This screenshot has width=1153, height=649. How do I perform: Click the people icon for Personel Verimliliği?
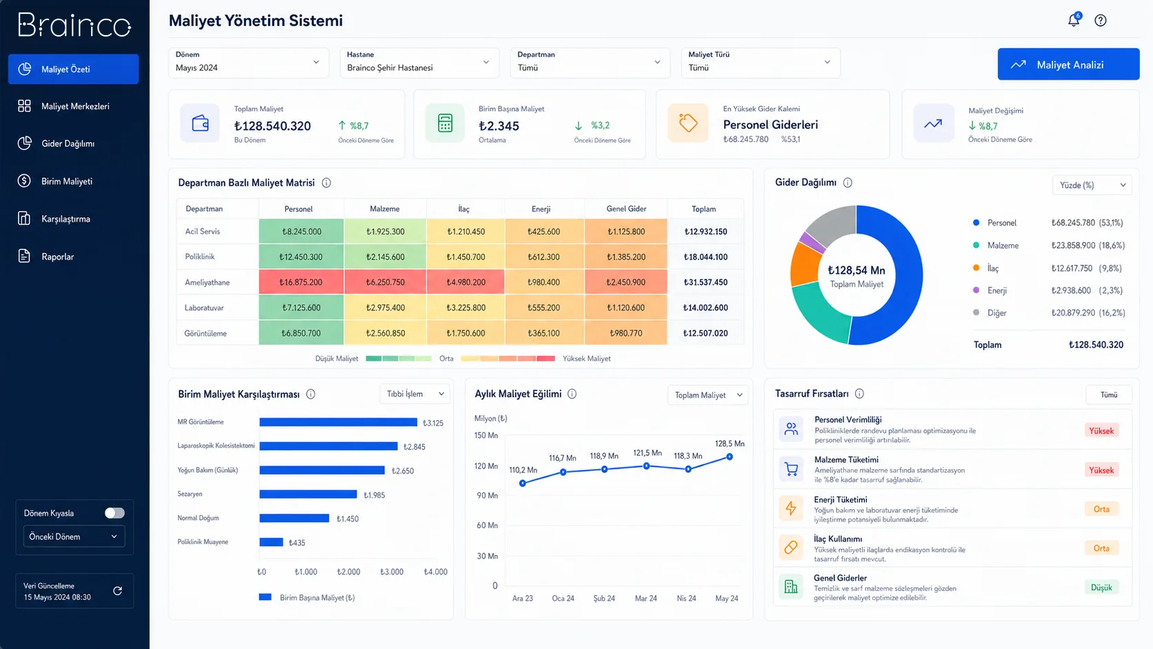(791, 430)
